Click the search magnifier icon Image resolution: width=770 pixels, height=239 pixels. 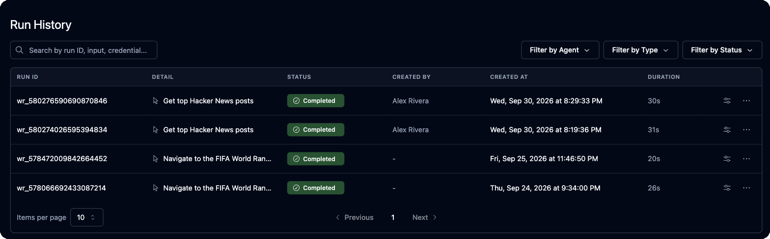click(20, 50)
